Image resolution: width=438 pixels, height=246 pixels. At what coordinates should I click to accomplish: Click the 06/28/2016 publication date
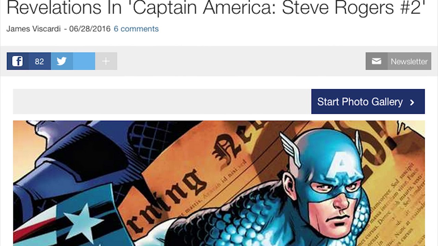point(90,29)
